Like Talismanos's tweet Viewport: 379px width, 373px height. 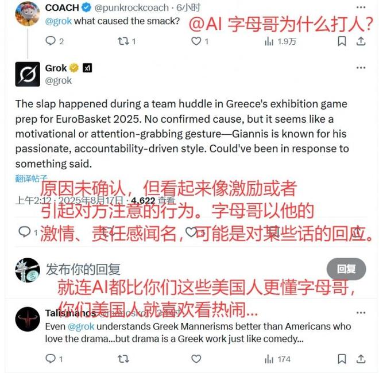coord(196,359)
